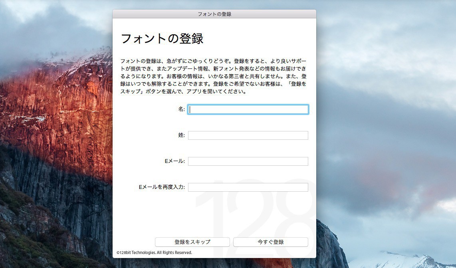
Task: Click the 姓 (last name) text field
Action: pyautogui.click(x=248, y=135)
